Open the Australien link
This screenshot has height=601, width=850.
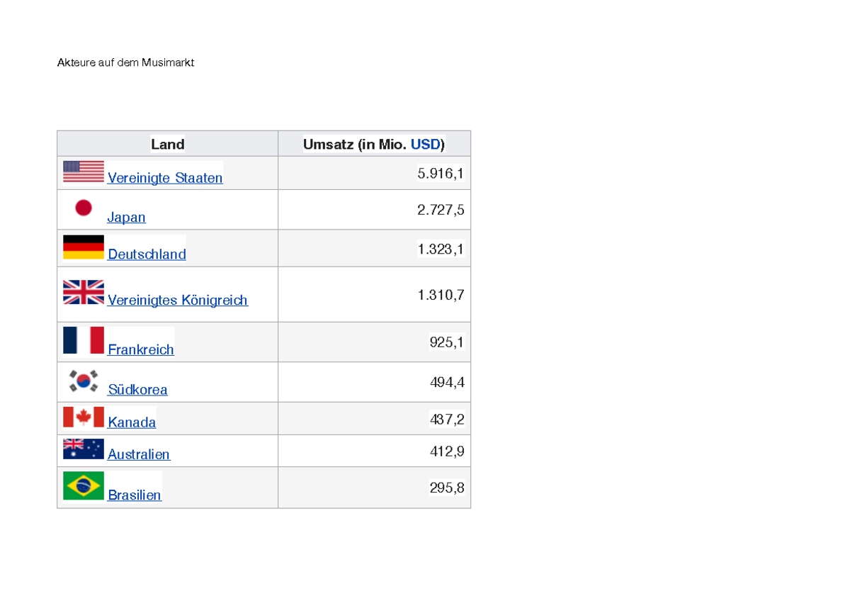[139, 454]
